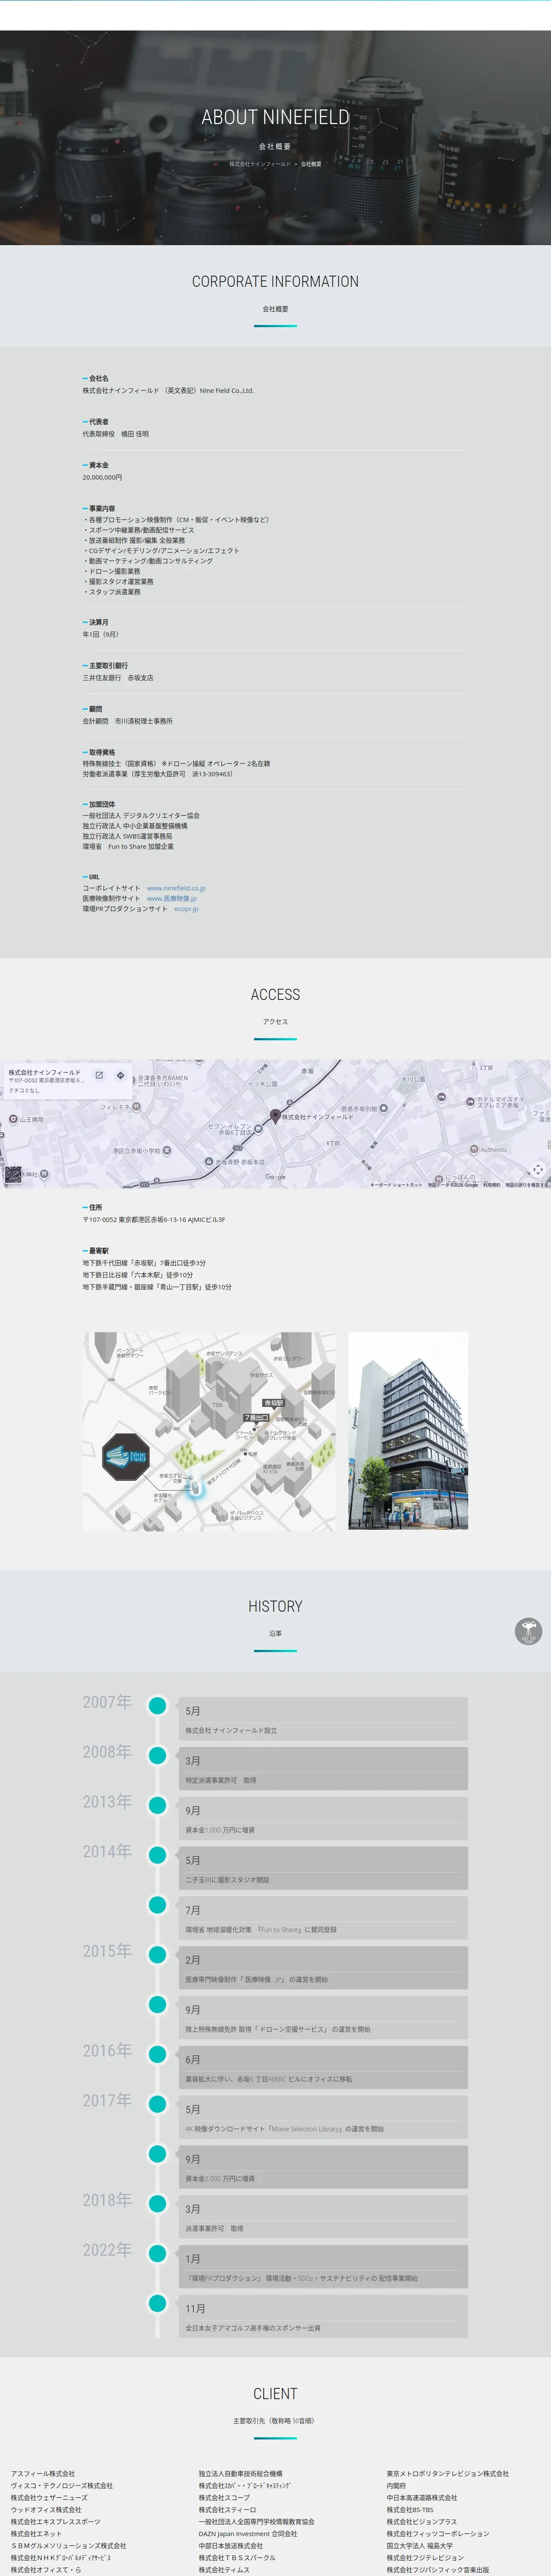551x2576 pixels.
Task: Select the 港区立赤坂小学校 marker on the map
Action: tap(166, 1150)
